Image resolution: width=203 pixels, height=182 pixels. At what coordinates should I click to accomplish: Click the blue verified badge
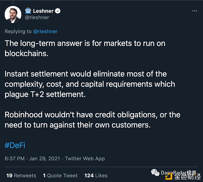point(58,11)
